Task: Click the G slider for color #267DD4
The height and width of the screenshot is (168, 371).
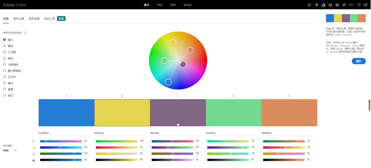Action: (x=61, y=147)
